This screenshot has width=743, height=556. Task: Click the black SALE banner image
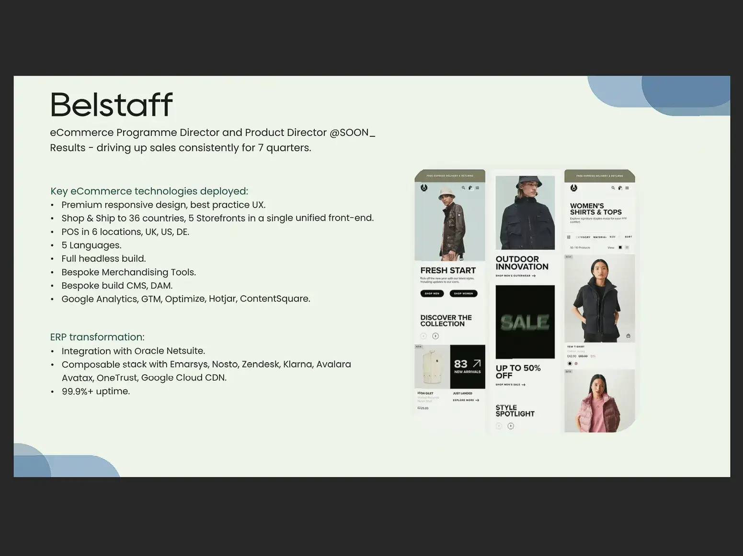point(525,322)
